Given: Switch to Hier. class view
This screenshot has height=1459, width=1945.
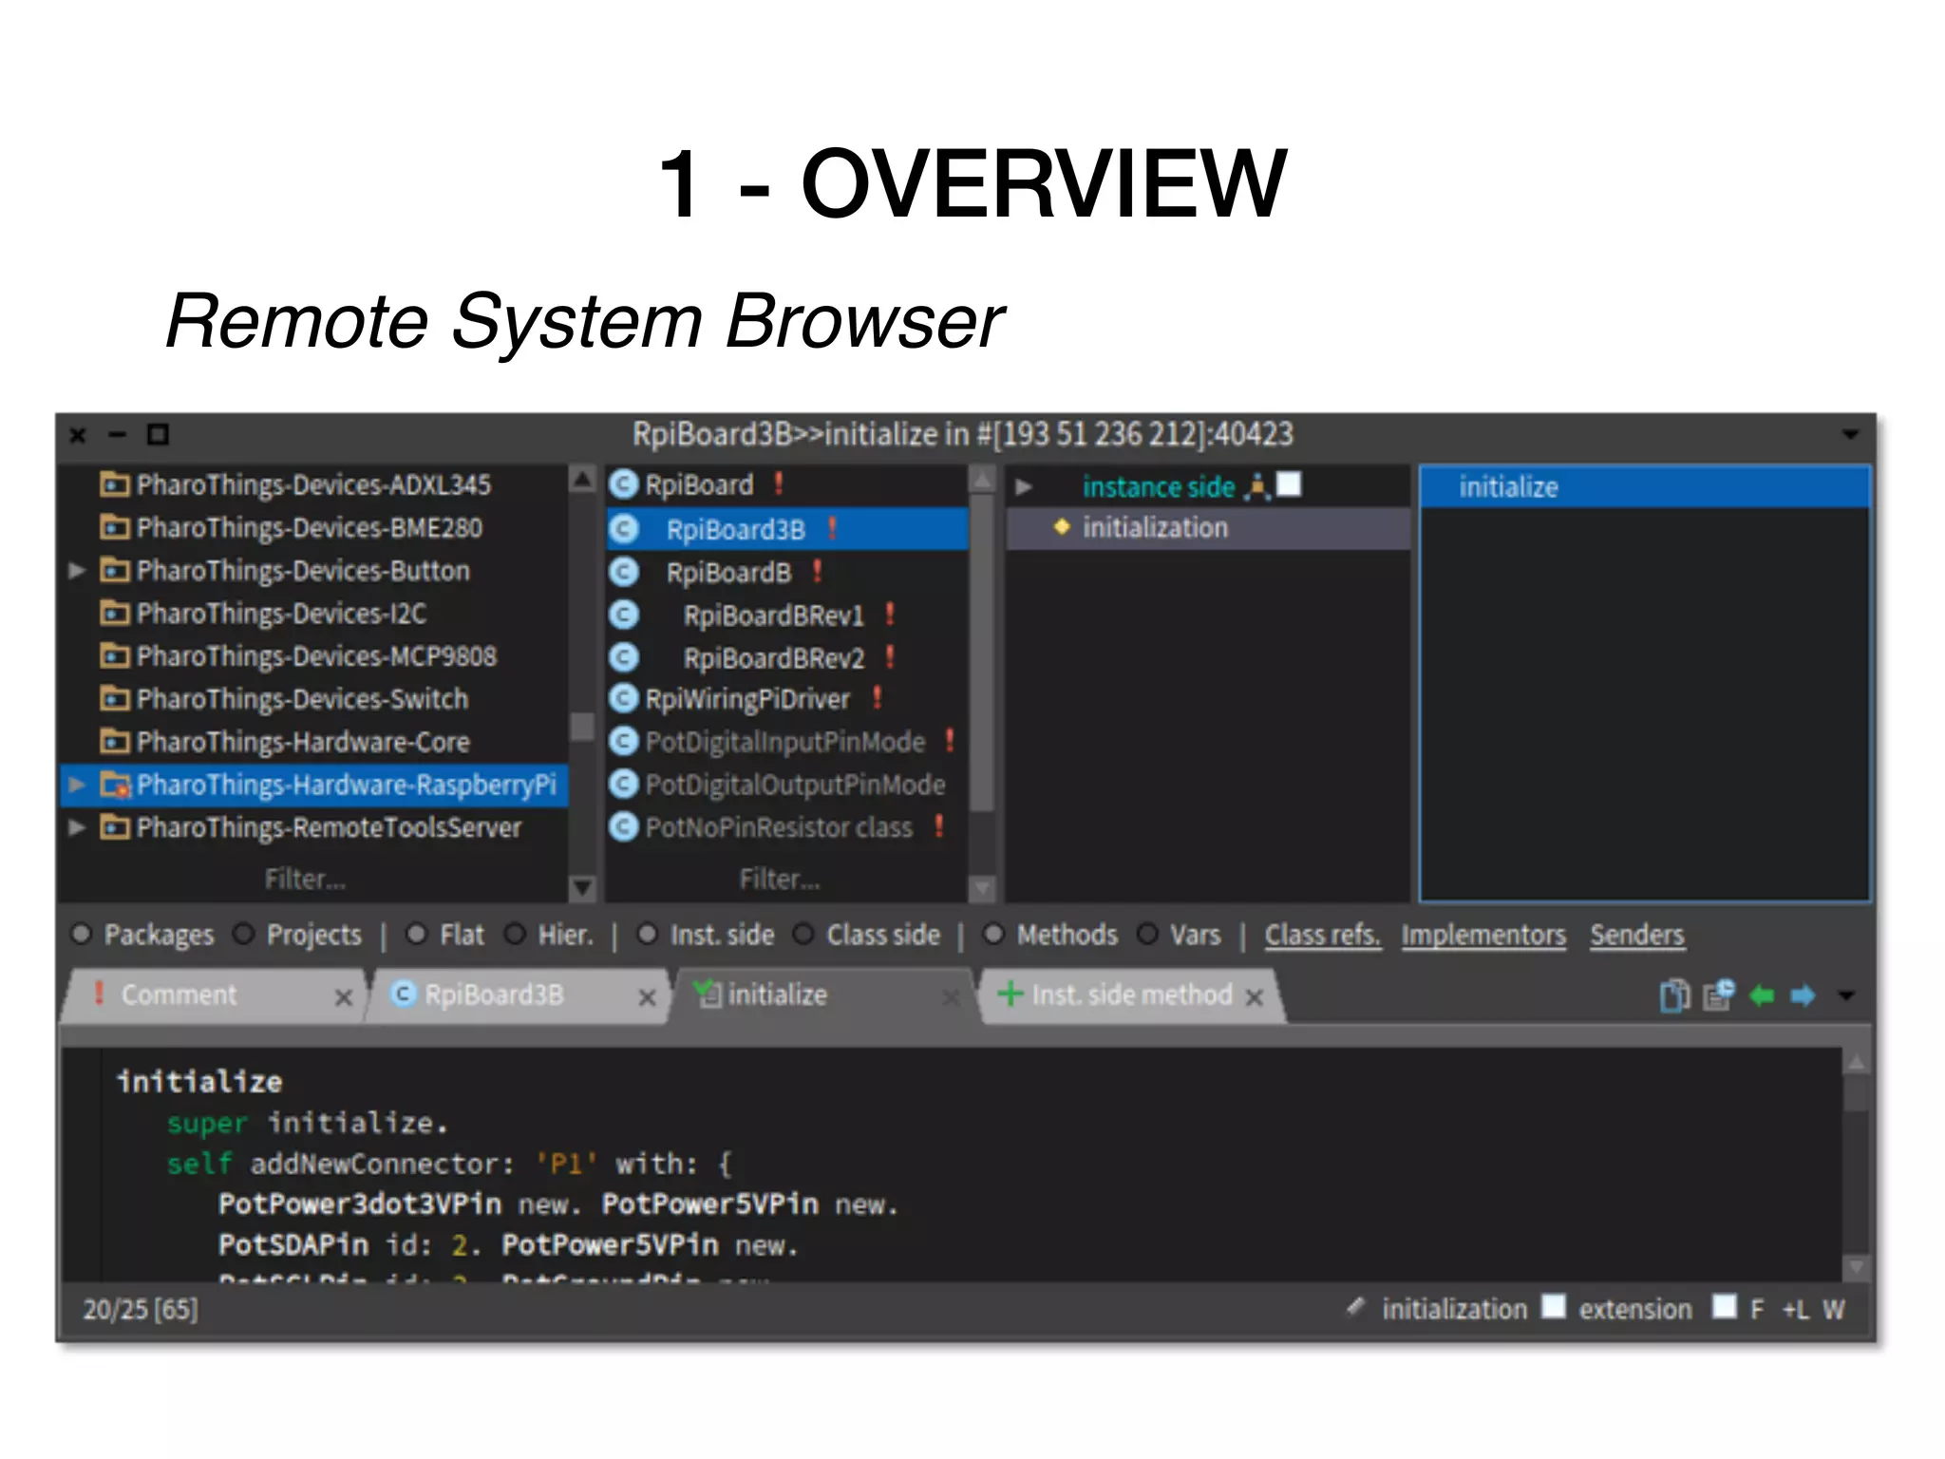Looking at the screenshot, I should tap(515, 935).
